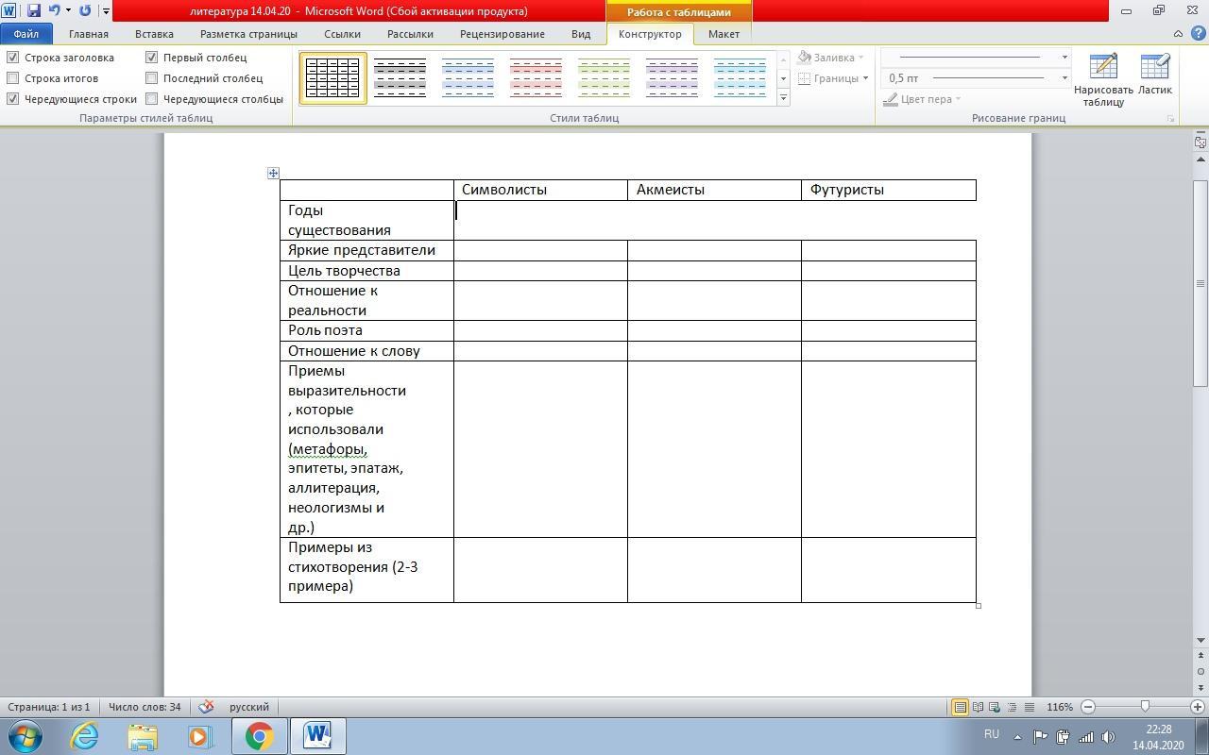Click the RU input language indicator
Image resolution: width=1209 pixels, height=755 pixels.
pos(992,734)
